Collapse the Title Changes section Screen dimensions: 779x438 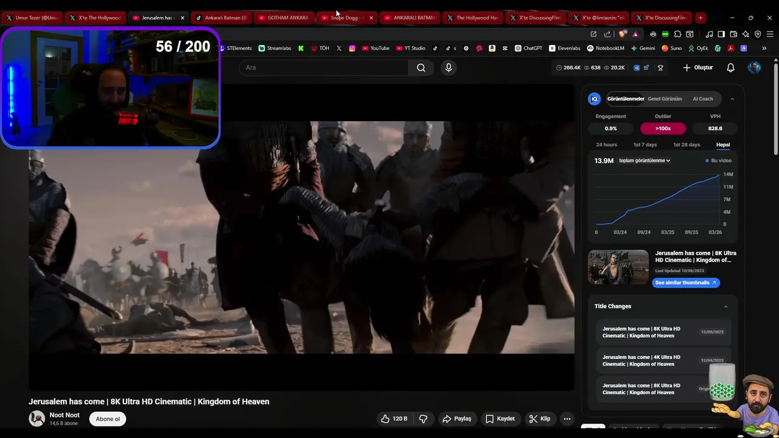point(725,307)
